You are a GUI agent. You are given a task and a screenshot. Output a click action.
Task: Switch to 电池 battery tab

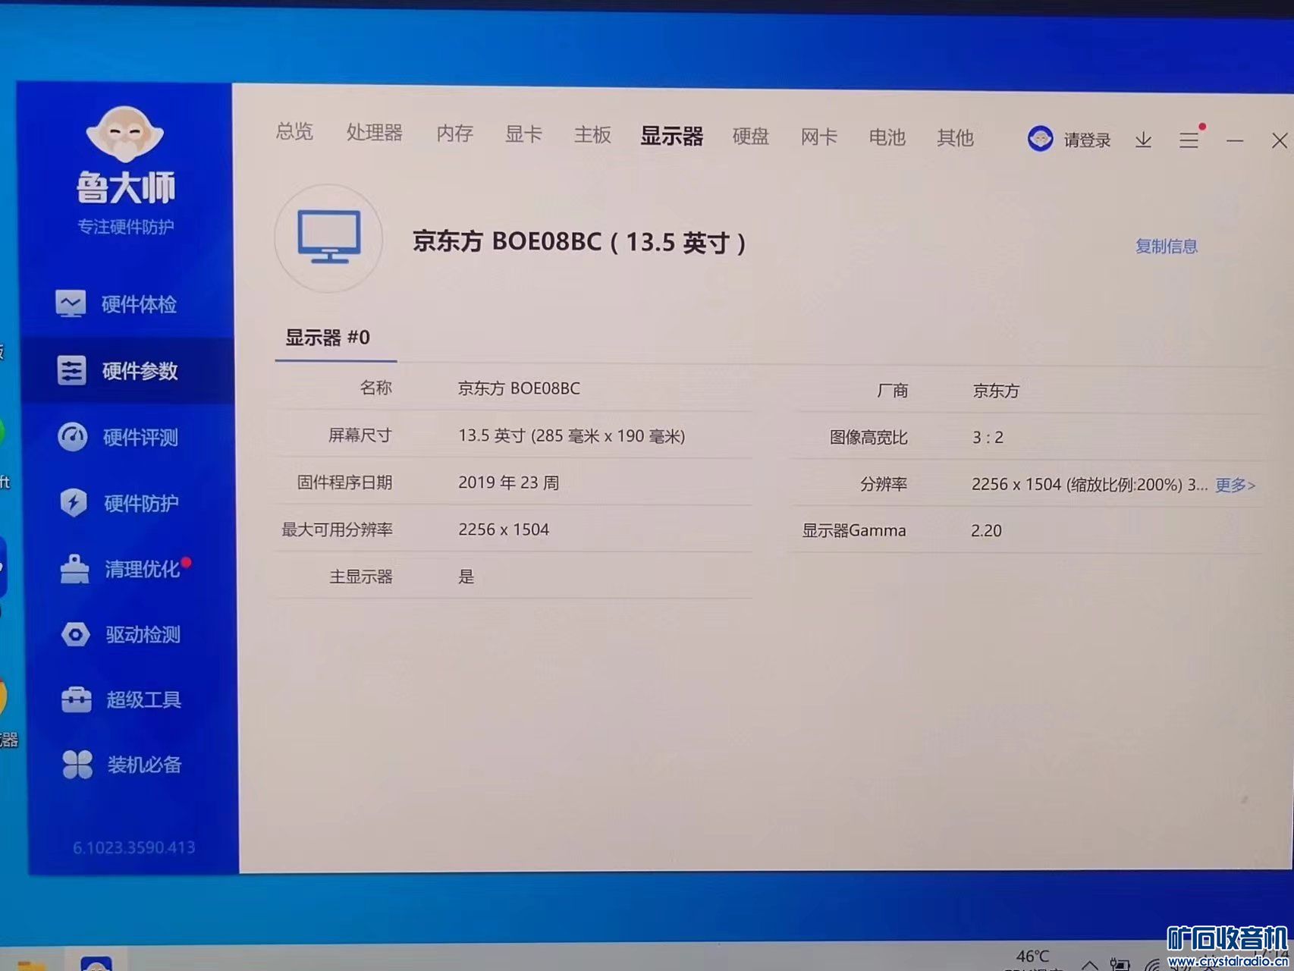pos(887,137)
